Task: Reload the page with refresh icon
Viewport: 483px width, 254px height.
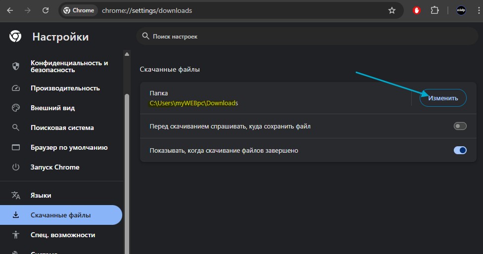Action: (46, 10)
